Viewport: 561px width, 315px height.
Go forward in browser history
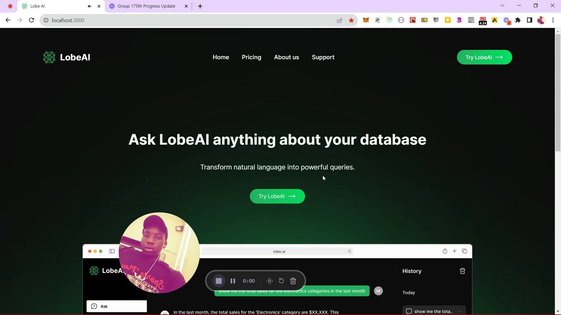pos(19,20)
